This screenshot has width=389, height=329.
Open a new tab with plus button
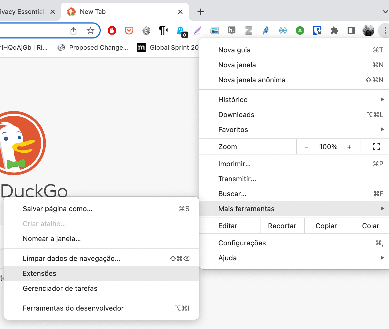click(201, 12)
